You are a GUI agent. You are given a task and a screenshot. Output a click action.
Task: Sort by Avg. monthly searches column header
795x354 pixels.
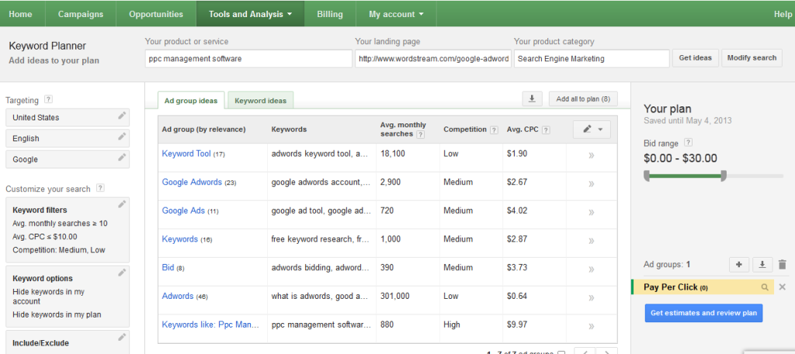pos(403,130)
